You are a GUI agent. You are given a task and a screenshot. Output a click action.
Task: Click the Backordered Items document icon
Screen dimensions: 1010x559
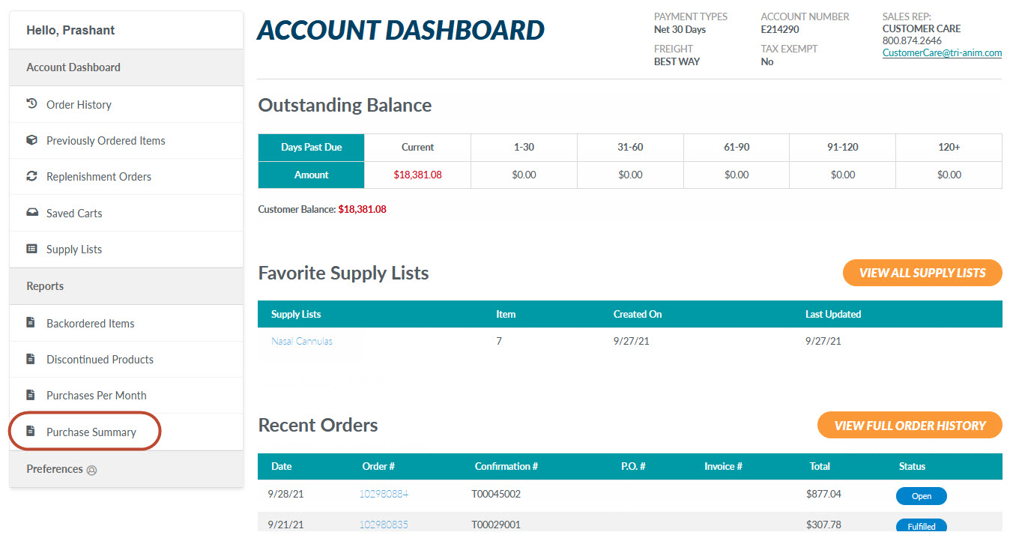point(31,323)
